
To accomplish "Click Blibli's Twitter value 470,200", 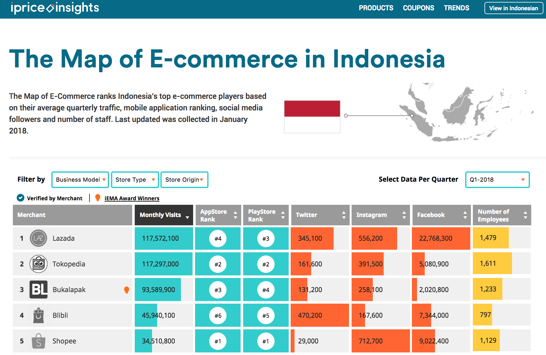I will [310, 316].
